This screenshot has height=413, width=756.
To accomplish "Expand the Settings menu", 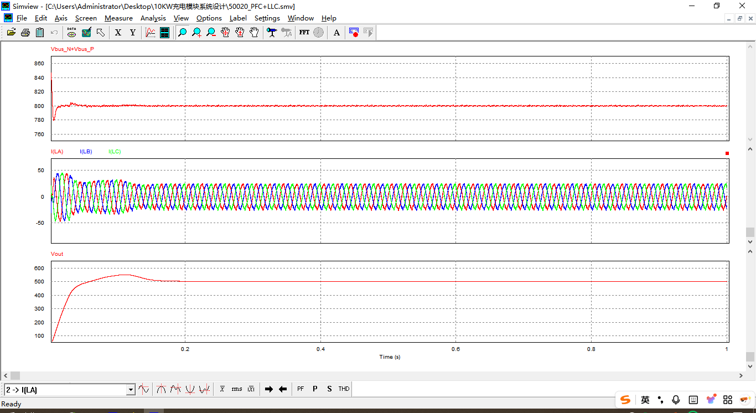I will pyautogui.click(x=267, y=18).
